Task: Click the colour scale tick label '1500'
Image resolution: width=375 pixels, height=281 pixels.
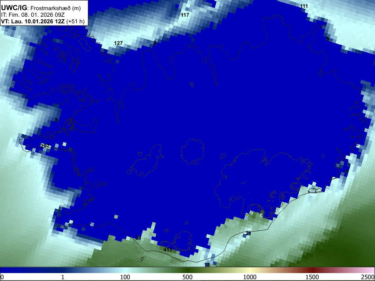Action: (x=312, y=277)
